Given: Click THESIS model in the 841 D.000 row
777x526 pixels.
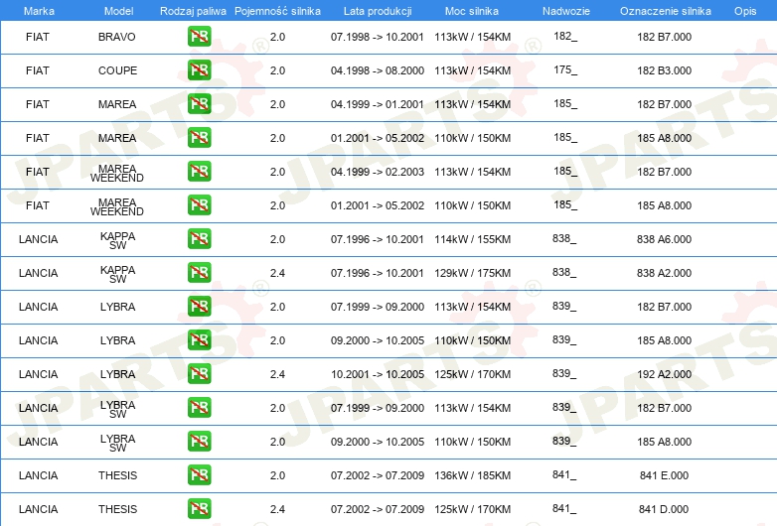Looking at the screenshot, I should 117,509.
